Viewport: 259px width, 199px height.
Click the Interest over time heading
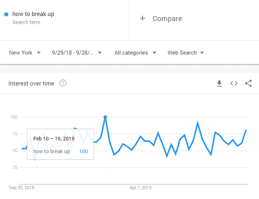point(31,83)
